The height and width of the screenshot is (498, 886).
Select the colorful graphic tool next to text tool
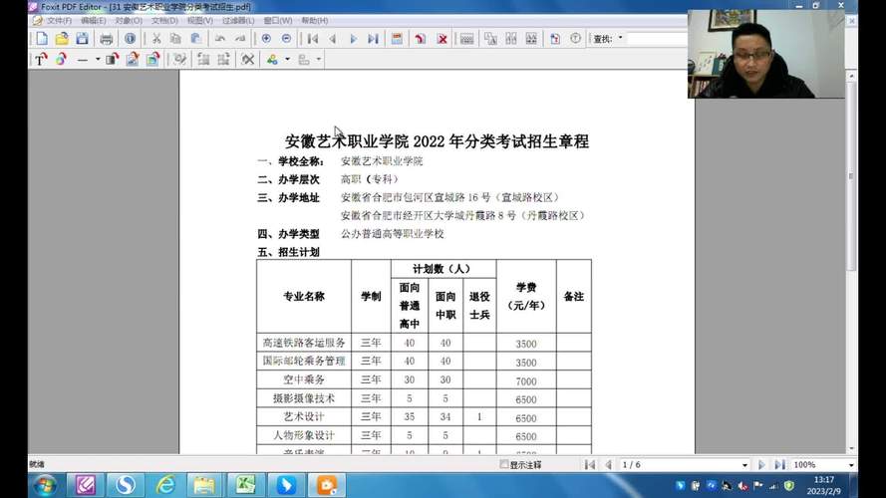[x=61, y=60]
